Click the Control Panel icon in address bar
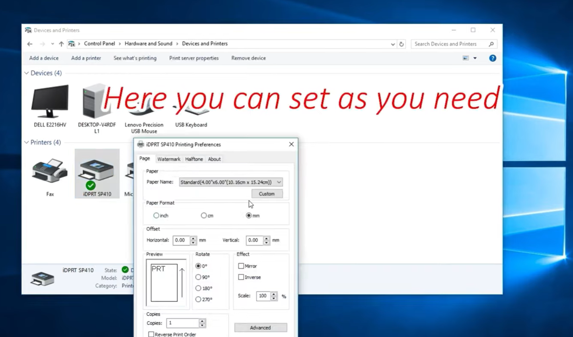Viewport: 573px width, 337px height. click(72, 44)
